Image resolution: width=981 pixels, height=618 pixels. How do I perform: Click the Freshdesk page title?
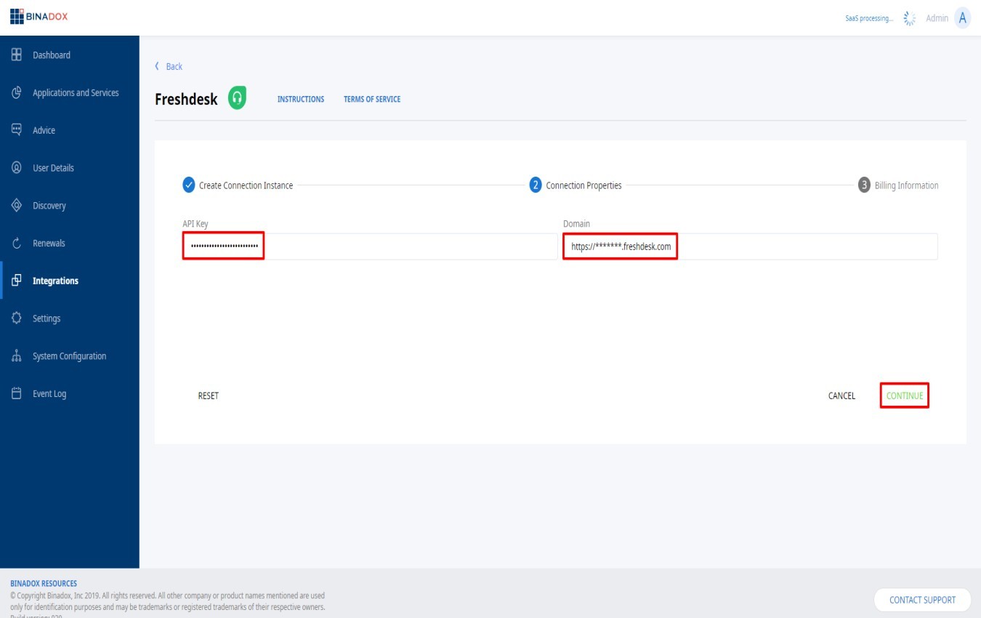coord(186,99)
